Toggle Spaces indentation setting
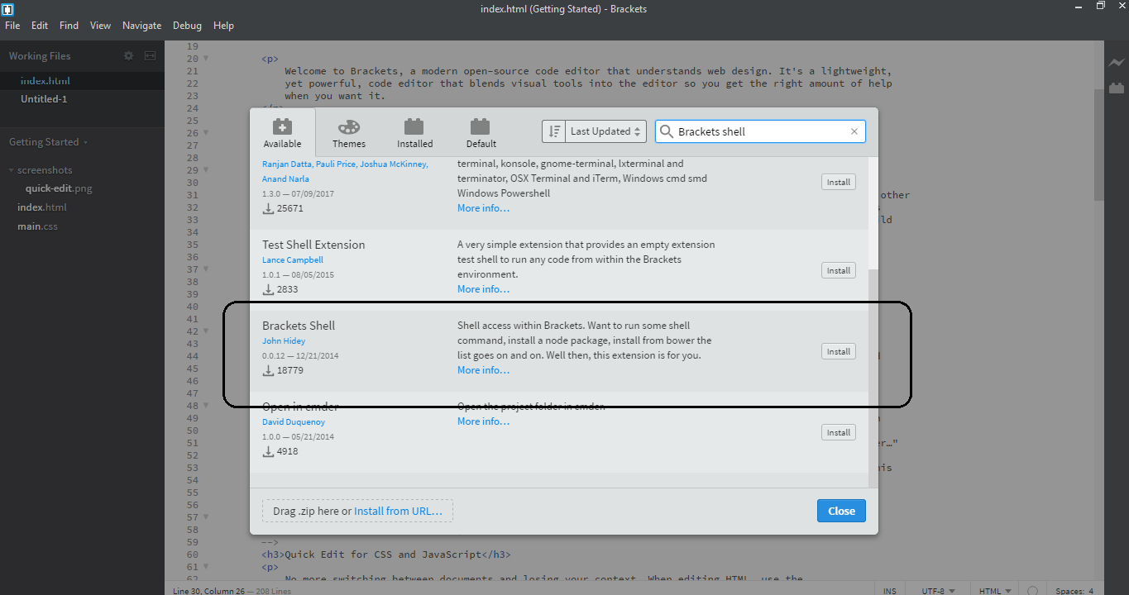Screen dimensions: 1129x595 (1070, 591)
